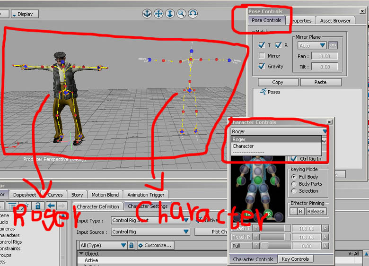Select Full Body keying mode
The width and height of the screenshot is (369, 266).
(293, 177)
